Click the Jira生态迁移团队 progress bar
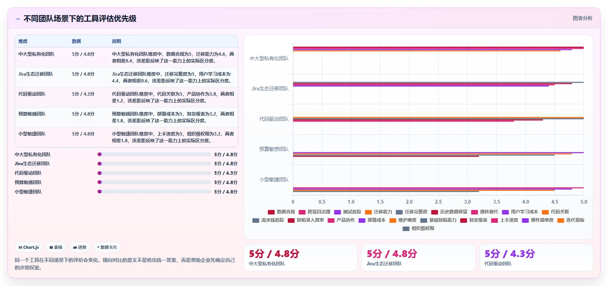Screen dimensions: 608x286 coord(154,164)
